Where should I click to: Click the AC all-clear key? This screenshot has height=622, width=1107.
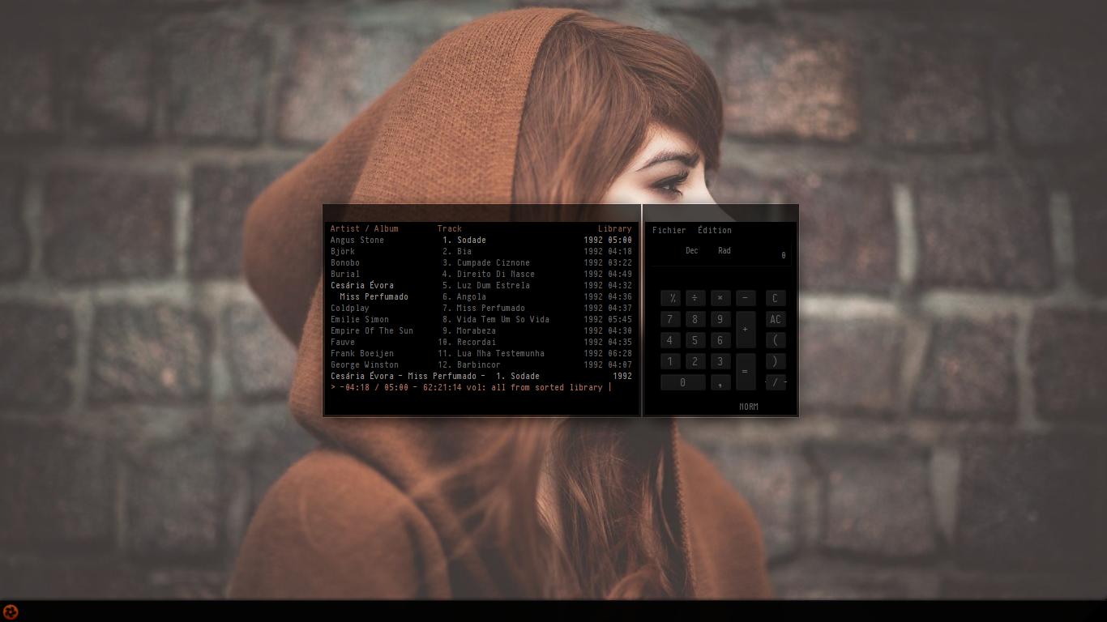coord(775,319)
